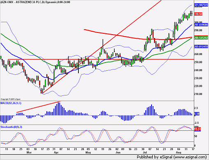
Task: Select the 12 date tick label
Action: (96, 149)
